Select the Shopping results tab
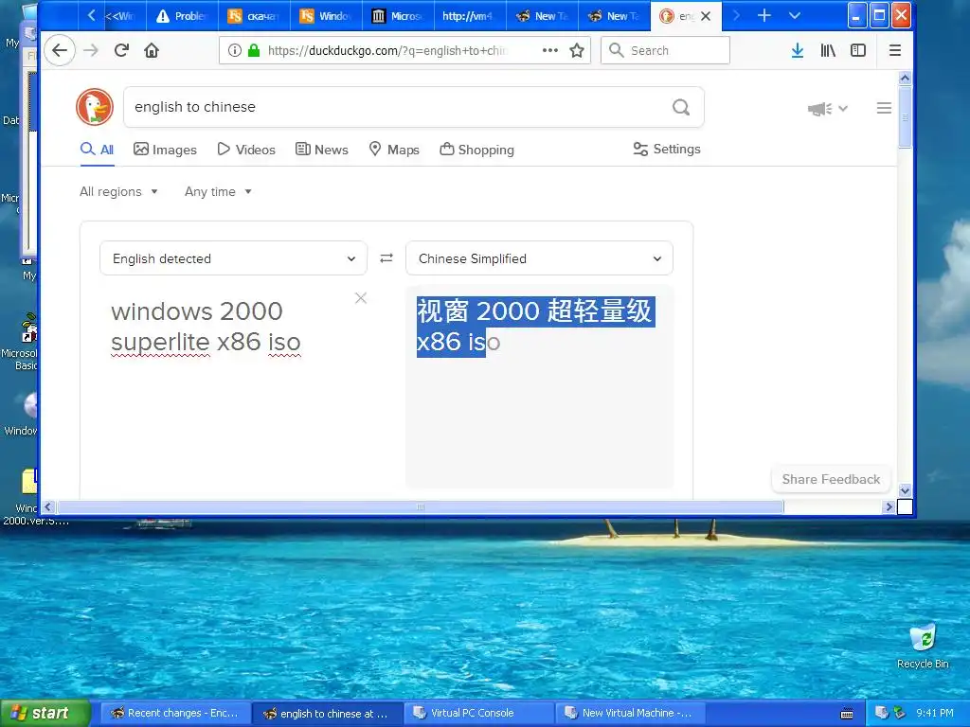The height and width of the screenshot is (727, 970). (477, 150)
